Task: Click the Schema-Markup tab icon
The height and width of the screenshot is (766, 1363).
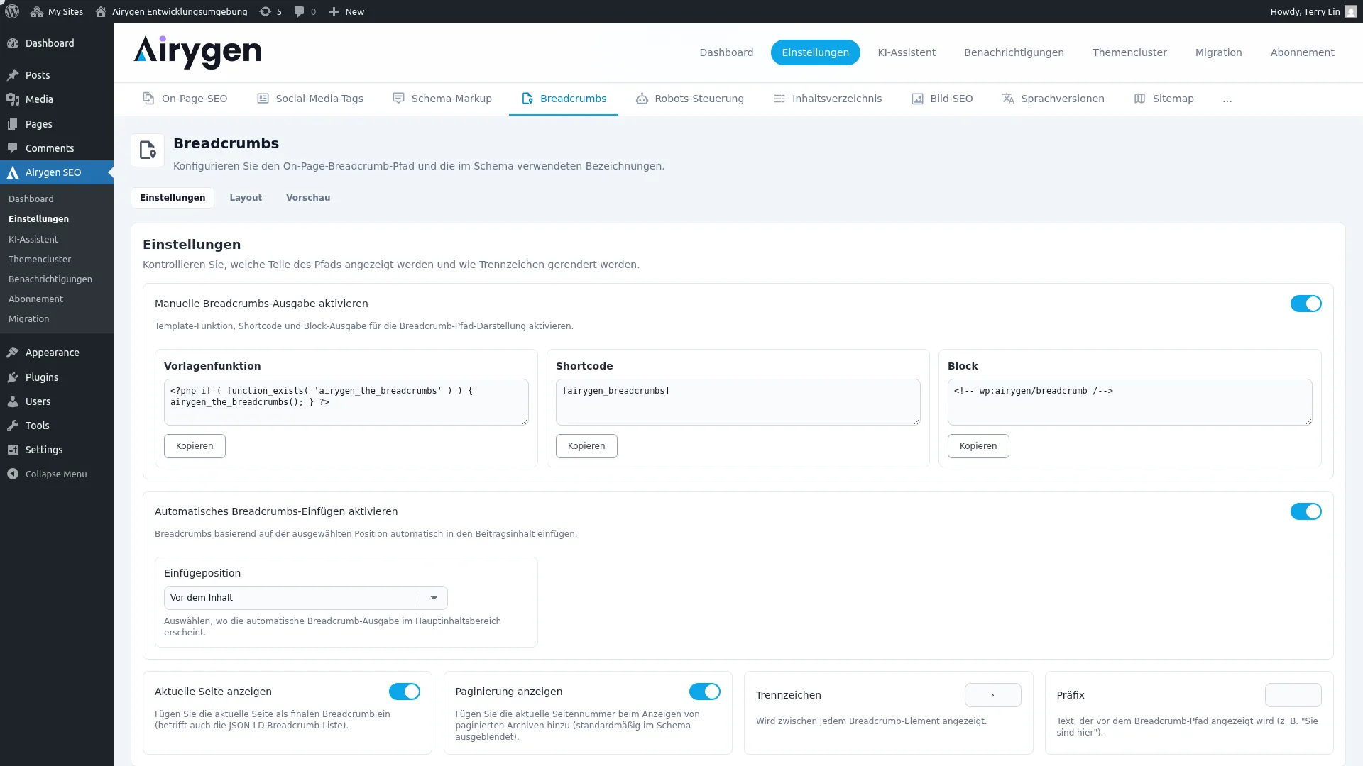Action: tap(398, 99)
